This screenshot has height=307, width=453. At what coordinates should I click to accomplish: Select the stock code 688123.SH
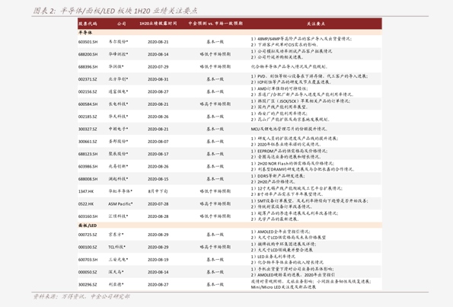tap(88, 154)
